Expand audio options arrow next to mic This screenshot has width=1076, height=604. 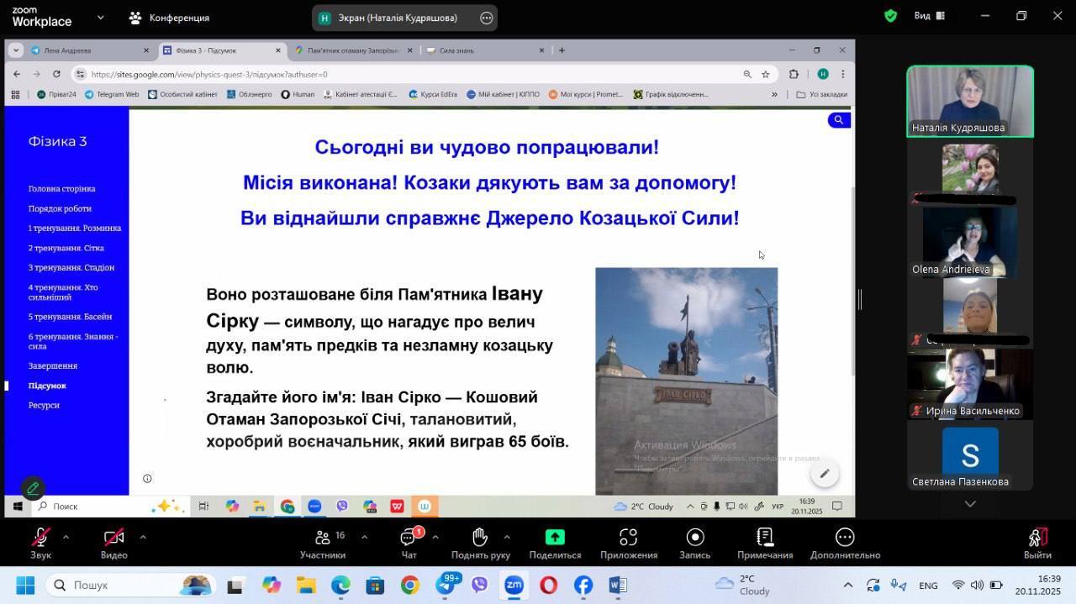pos(66,537)
